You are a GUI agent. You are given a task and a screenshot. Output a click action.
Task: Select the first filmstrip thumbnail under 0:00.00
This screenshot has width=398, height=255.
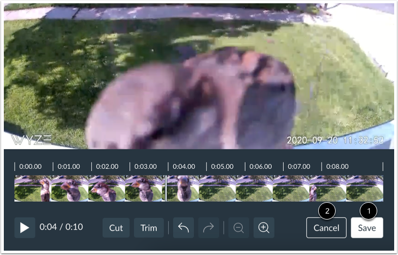[33, 189]
